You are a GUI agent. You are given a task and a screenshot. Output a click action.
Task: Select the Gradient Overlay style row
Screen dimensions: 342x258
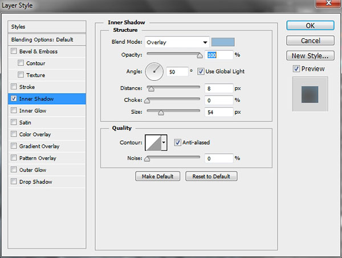pos(47,146)
